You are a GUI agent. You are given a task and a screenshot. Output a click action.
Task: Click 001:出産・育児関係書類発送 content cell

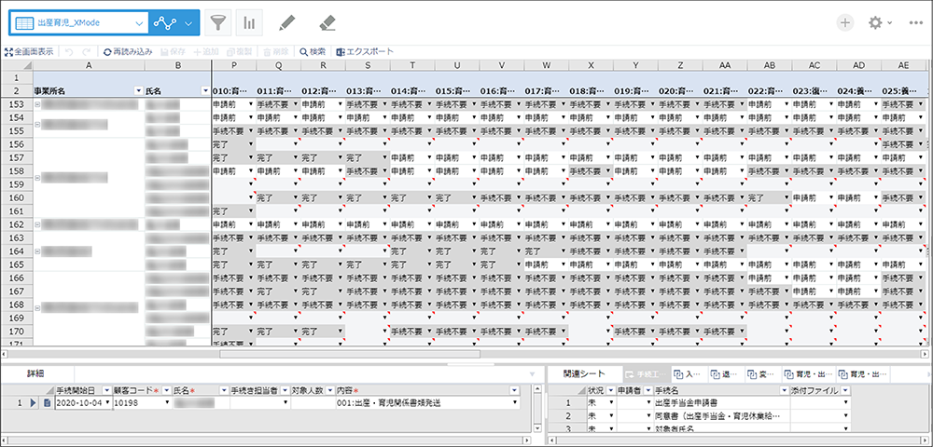(x=428, y=403)
